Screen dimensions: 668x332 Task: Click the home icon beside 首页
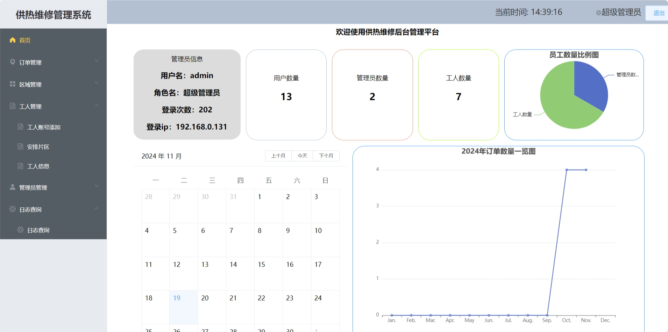point(13,40)
